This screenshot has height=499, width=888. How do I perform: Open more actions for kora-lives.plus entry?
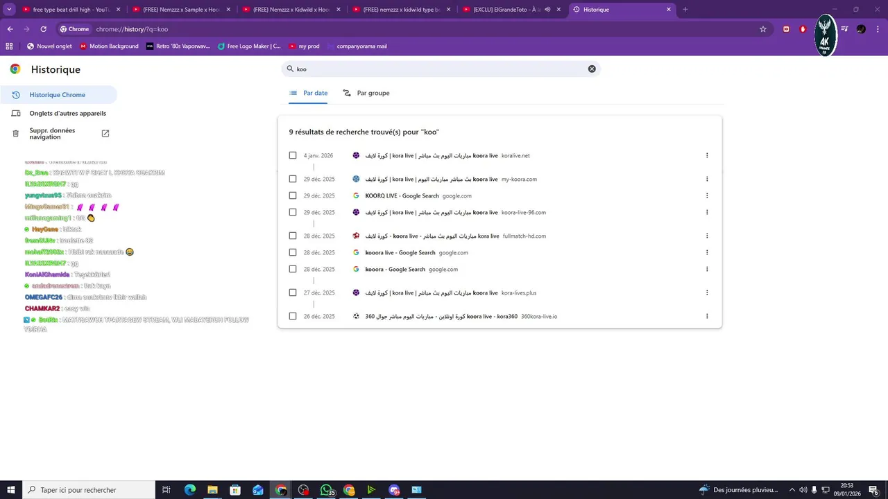(x=707, y=292)
